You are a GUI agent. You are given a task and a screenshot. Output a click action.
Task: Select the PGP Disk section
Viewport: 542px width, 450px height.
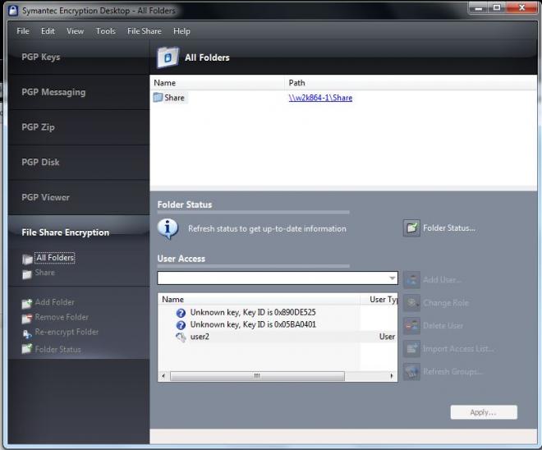[x=79, y=163]
